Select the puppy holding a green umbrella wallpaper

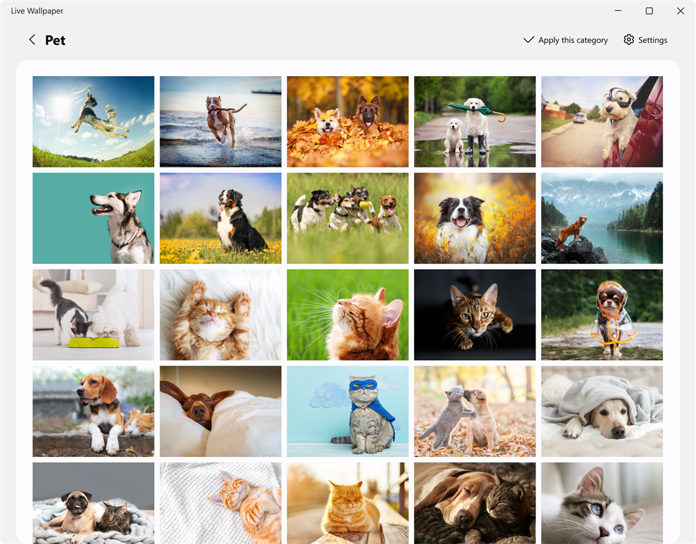474,122
